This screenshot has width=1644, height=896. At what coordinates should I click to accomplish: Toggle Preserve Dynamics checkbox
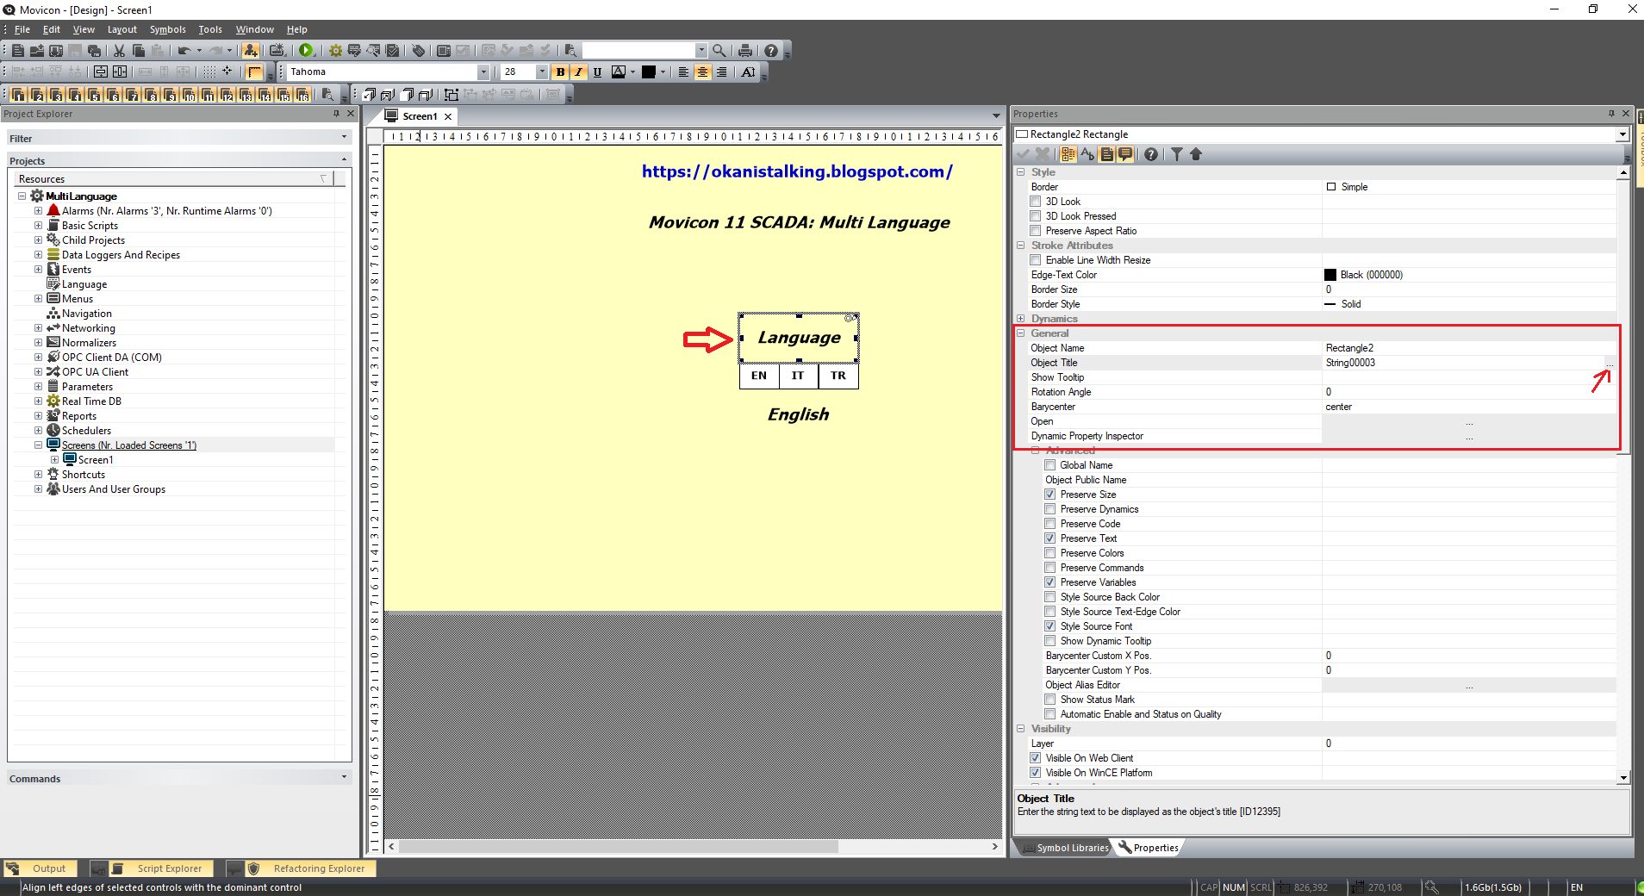1050,509
